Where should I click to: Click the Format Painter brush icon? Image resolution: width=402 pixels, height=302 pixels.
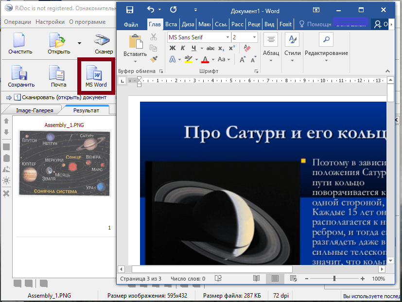pyautogui.click(x=154, y=59)
